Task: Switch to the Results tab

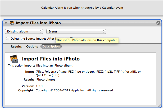Action: pyautogui.click(x=16, y=46)
